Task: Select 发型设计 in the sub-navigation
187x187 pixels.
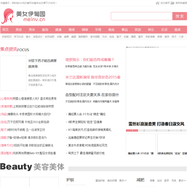Action: pos(38,37)
